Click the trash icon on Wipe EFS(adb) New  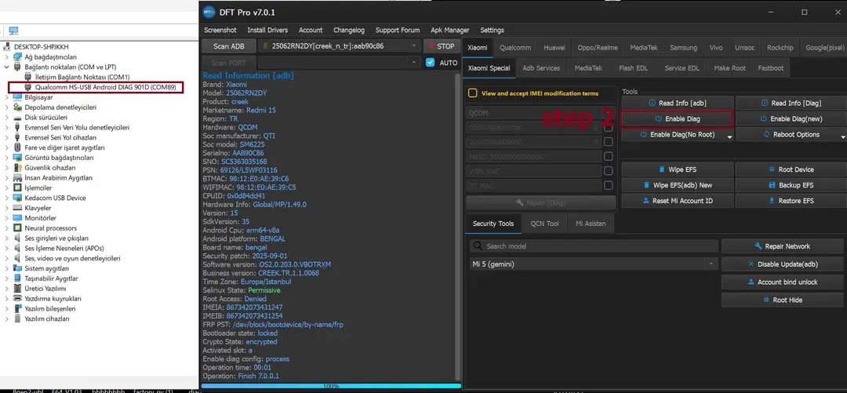pyautogui.click(x=646, y=185)
